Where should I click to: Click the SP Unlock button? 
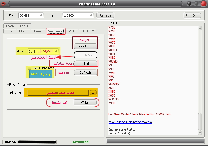click(86, 55)
